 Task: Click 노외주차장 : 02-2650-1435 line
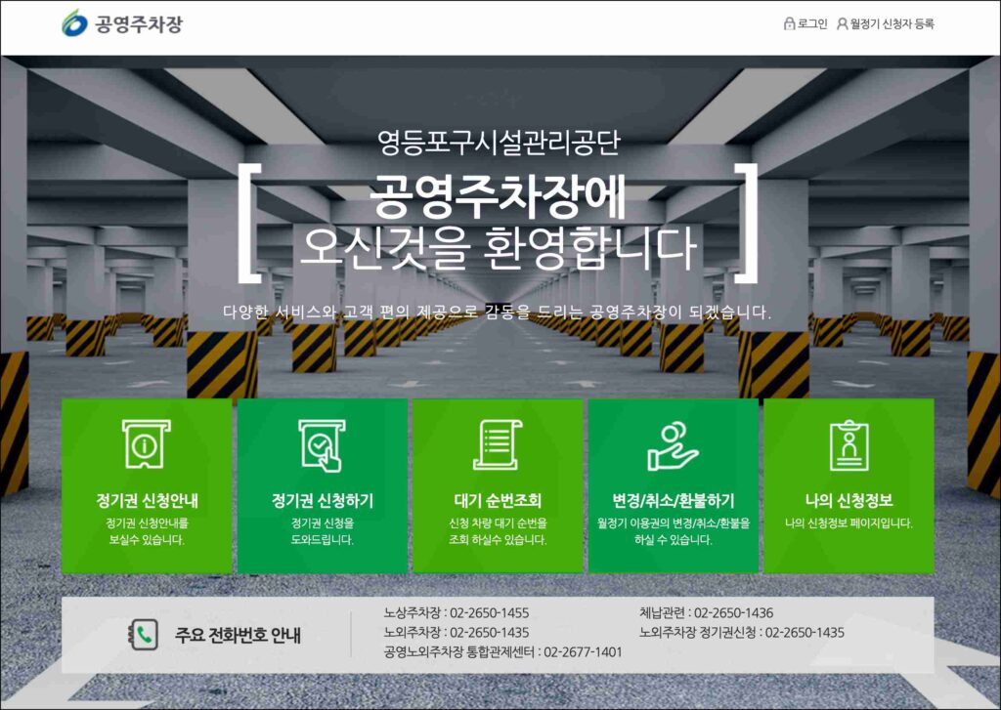457,633
